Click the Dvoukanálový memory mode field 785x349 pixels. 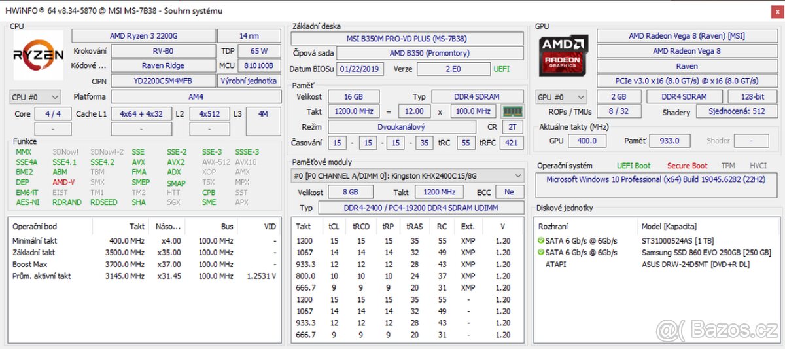coord(401,126)
